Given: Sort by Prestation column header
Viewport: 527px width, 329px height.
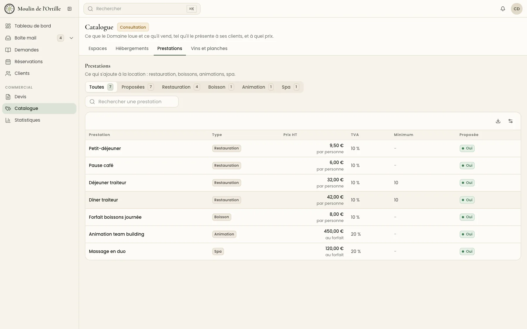Looking at the screenshot, I should click(100, 135).
